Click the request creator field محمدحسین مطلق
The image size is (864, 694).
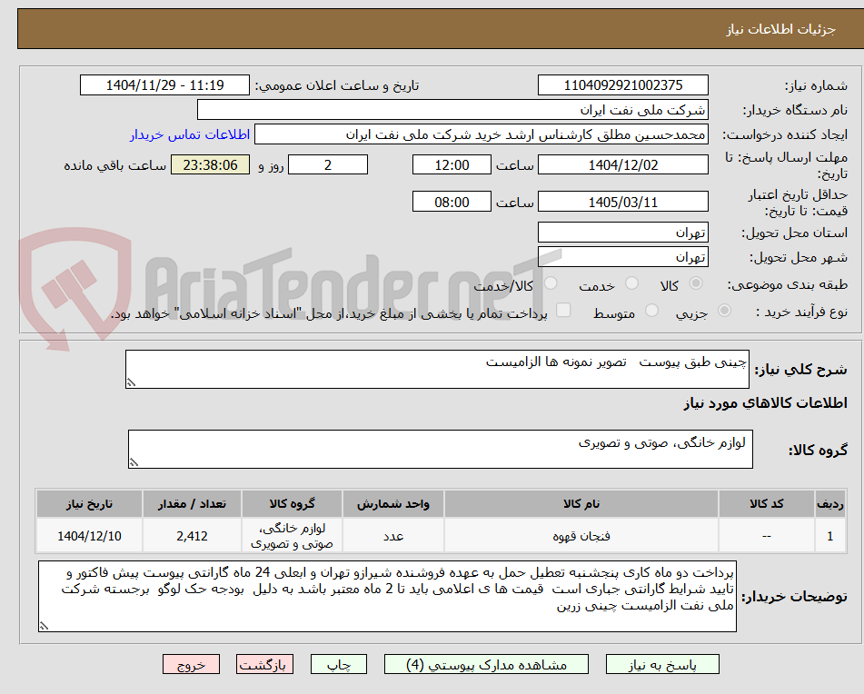pos(481,134)
